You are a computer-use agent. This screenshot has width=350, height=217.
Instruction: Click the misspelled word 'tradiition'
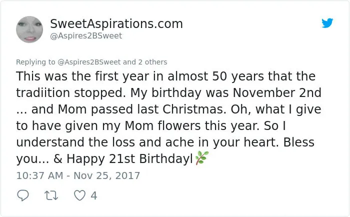click(43, 92)
